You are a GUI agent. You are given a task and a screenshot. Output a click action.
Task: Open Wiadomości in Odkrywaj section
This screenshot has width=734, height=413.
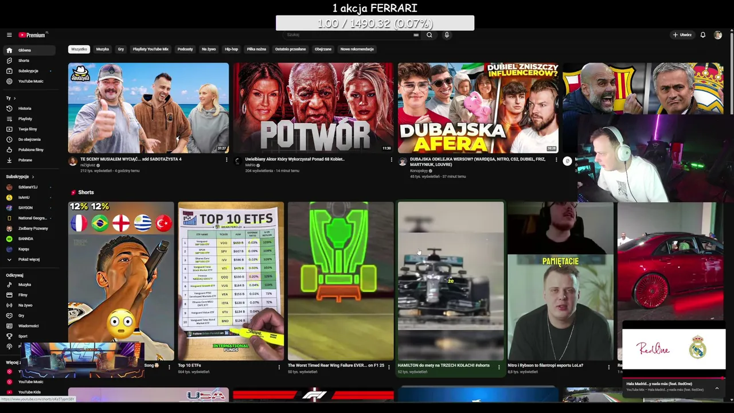(x=28, y=326)
